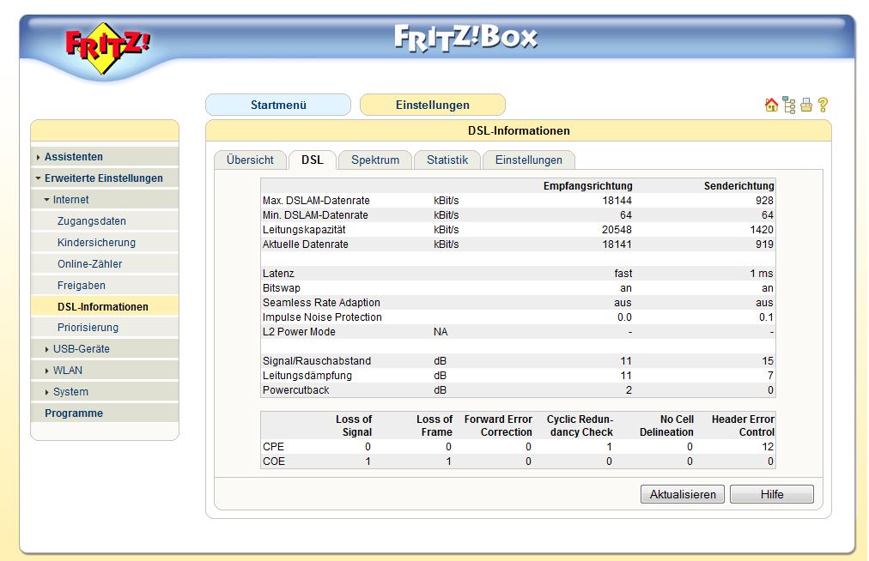The height and width of the screenshot is (561, 869).
Task: Click the Internet menu label
Action: click(x=71, y=199)
